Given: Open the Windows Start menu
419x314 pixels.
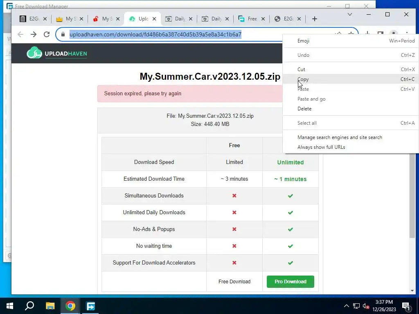Looking at the screenshot, I should (10, 306).
